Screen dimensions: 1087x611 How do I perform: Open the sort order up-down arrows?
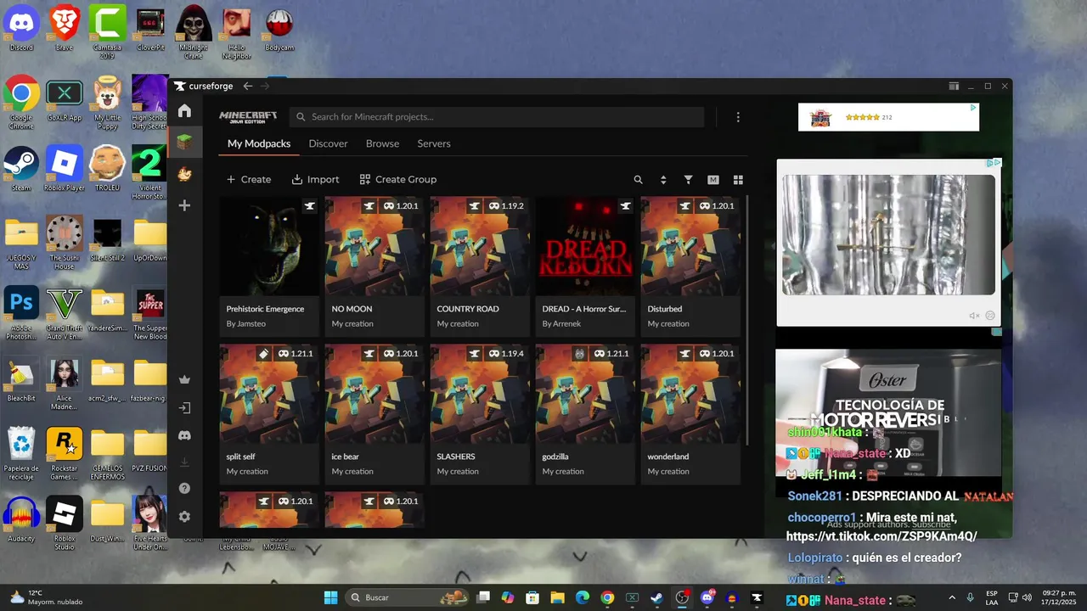tap(663, 180)
